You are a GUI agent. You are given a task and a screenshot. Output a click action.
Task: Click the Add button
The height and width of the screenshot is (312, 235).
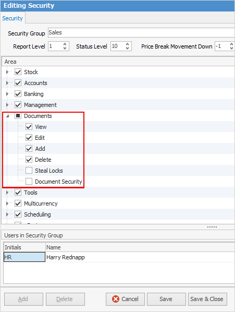click(23, 299)
